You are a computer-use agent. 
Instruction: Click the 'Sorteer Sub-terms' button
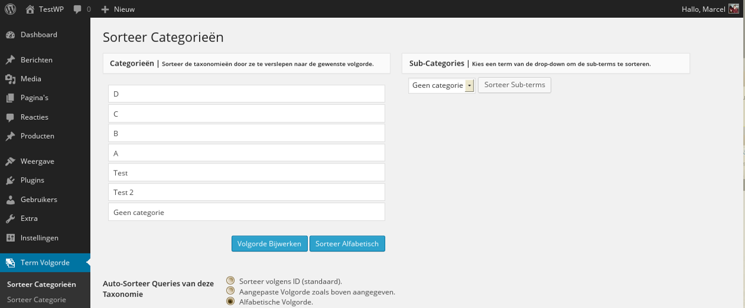pos(514,85)
